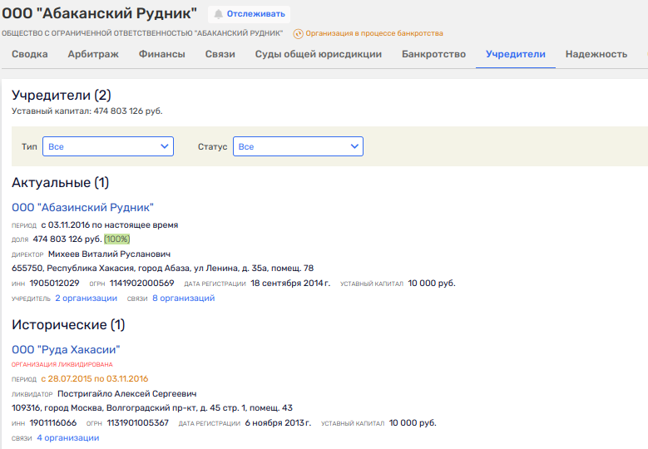The width and height of the screenshot is (648, 449).
Task: Click the OGRN value 1141902000569
Action: 141,284
